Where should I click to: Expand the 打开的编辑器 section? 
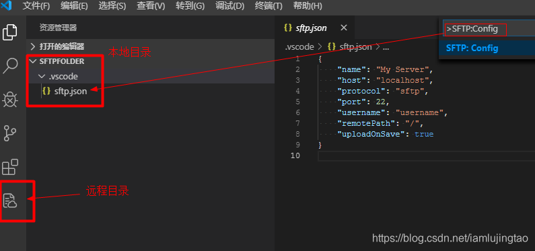point(150,46)
